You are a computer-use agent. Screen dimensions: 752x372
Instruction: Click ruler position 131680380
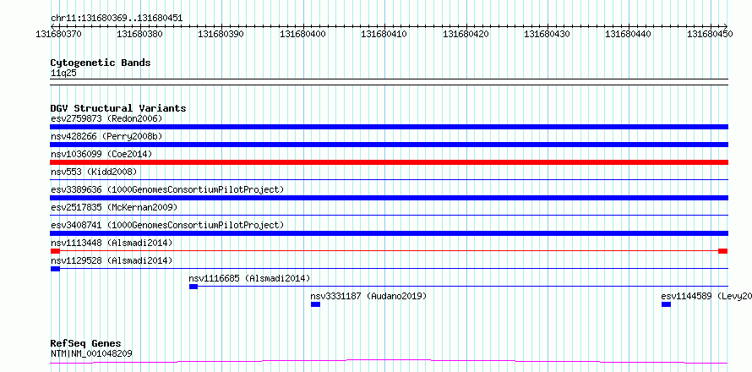[140, 34]
